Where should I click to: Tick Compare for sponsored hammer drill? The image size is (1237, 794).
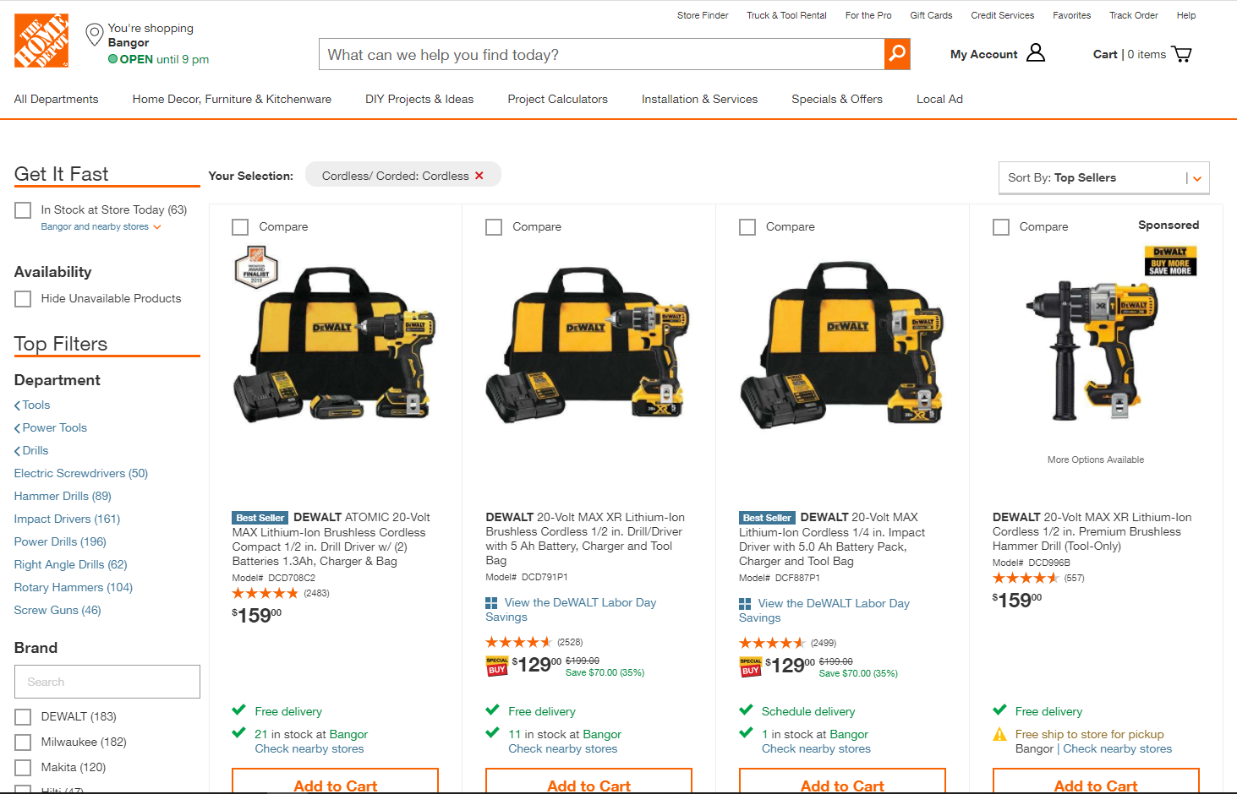pyautogui.click(x=1001, y=227)
